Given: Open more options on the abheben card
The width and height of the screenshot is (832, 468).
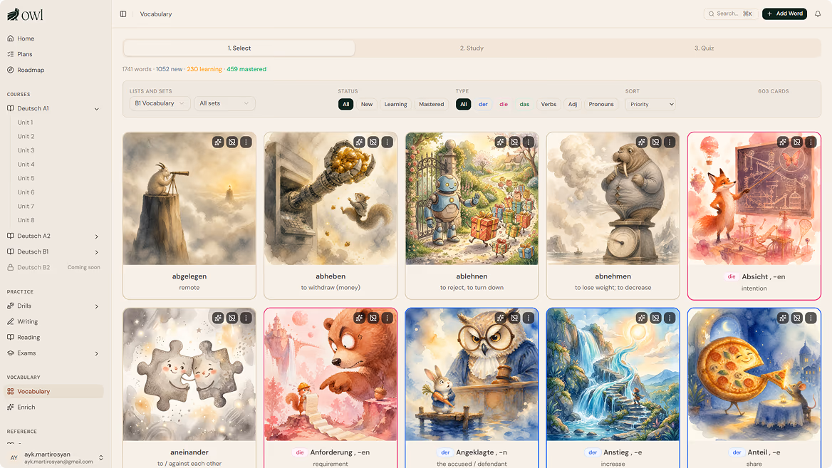Looking at the screenshot, I should point(388,142).
